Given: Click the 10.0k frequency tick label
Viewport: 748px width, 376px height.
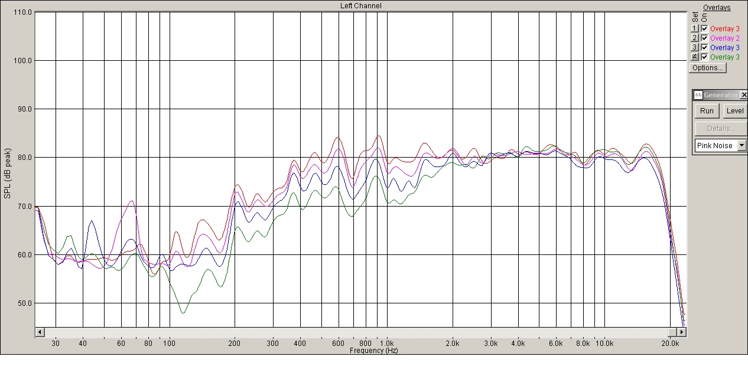Looking at the screenshot, I should 604,344.
